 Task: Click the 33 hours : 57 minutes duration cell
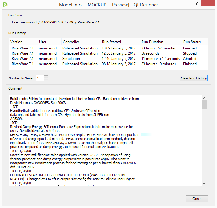(x=159, y=48)
